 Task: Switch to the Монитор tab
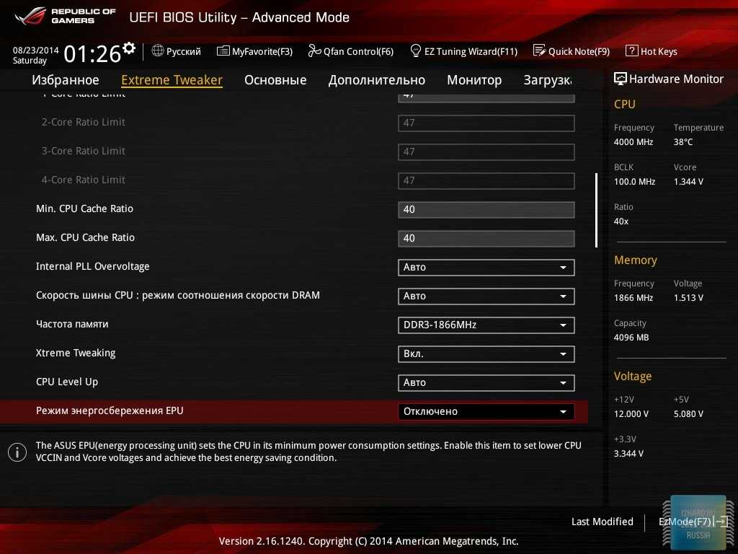(x=474, y=80)
